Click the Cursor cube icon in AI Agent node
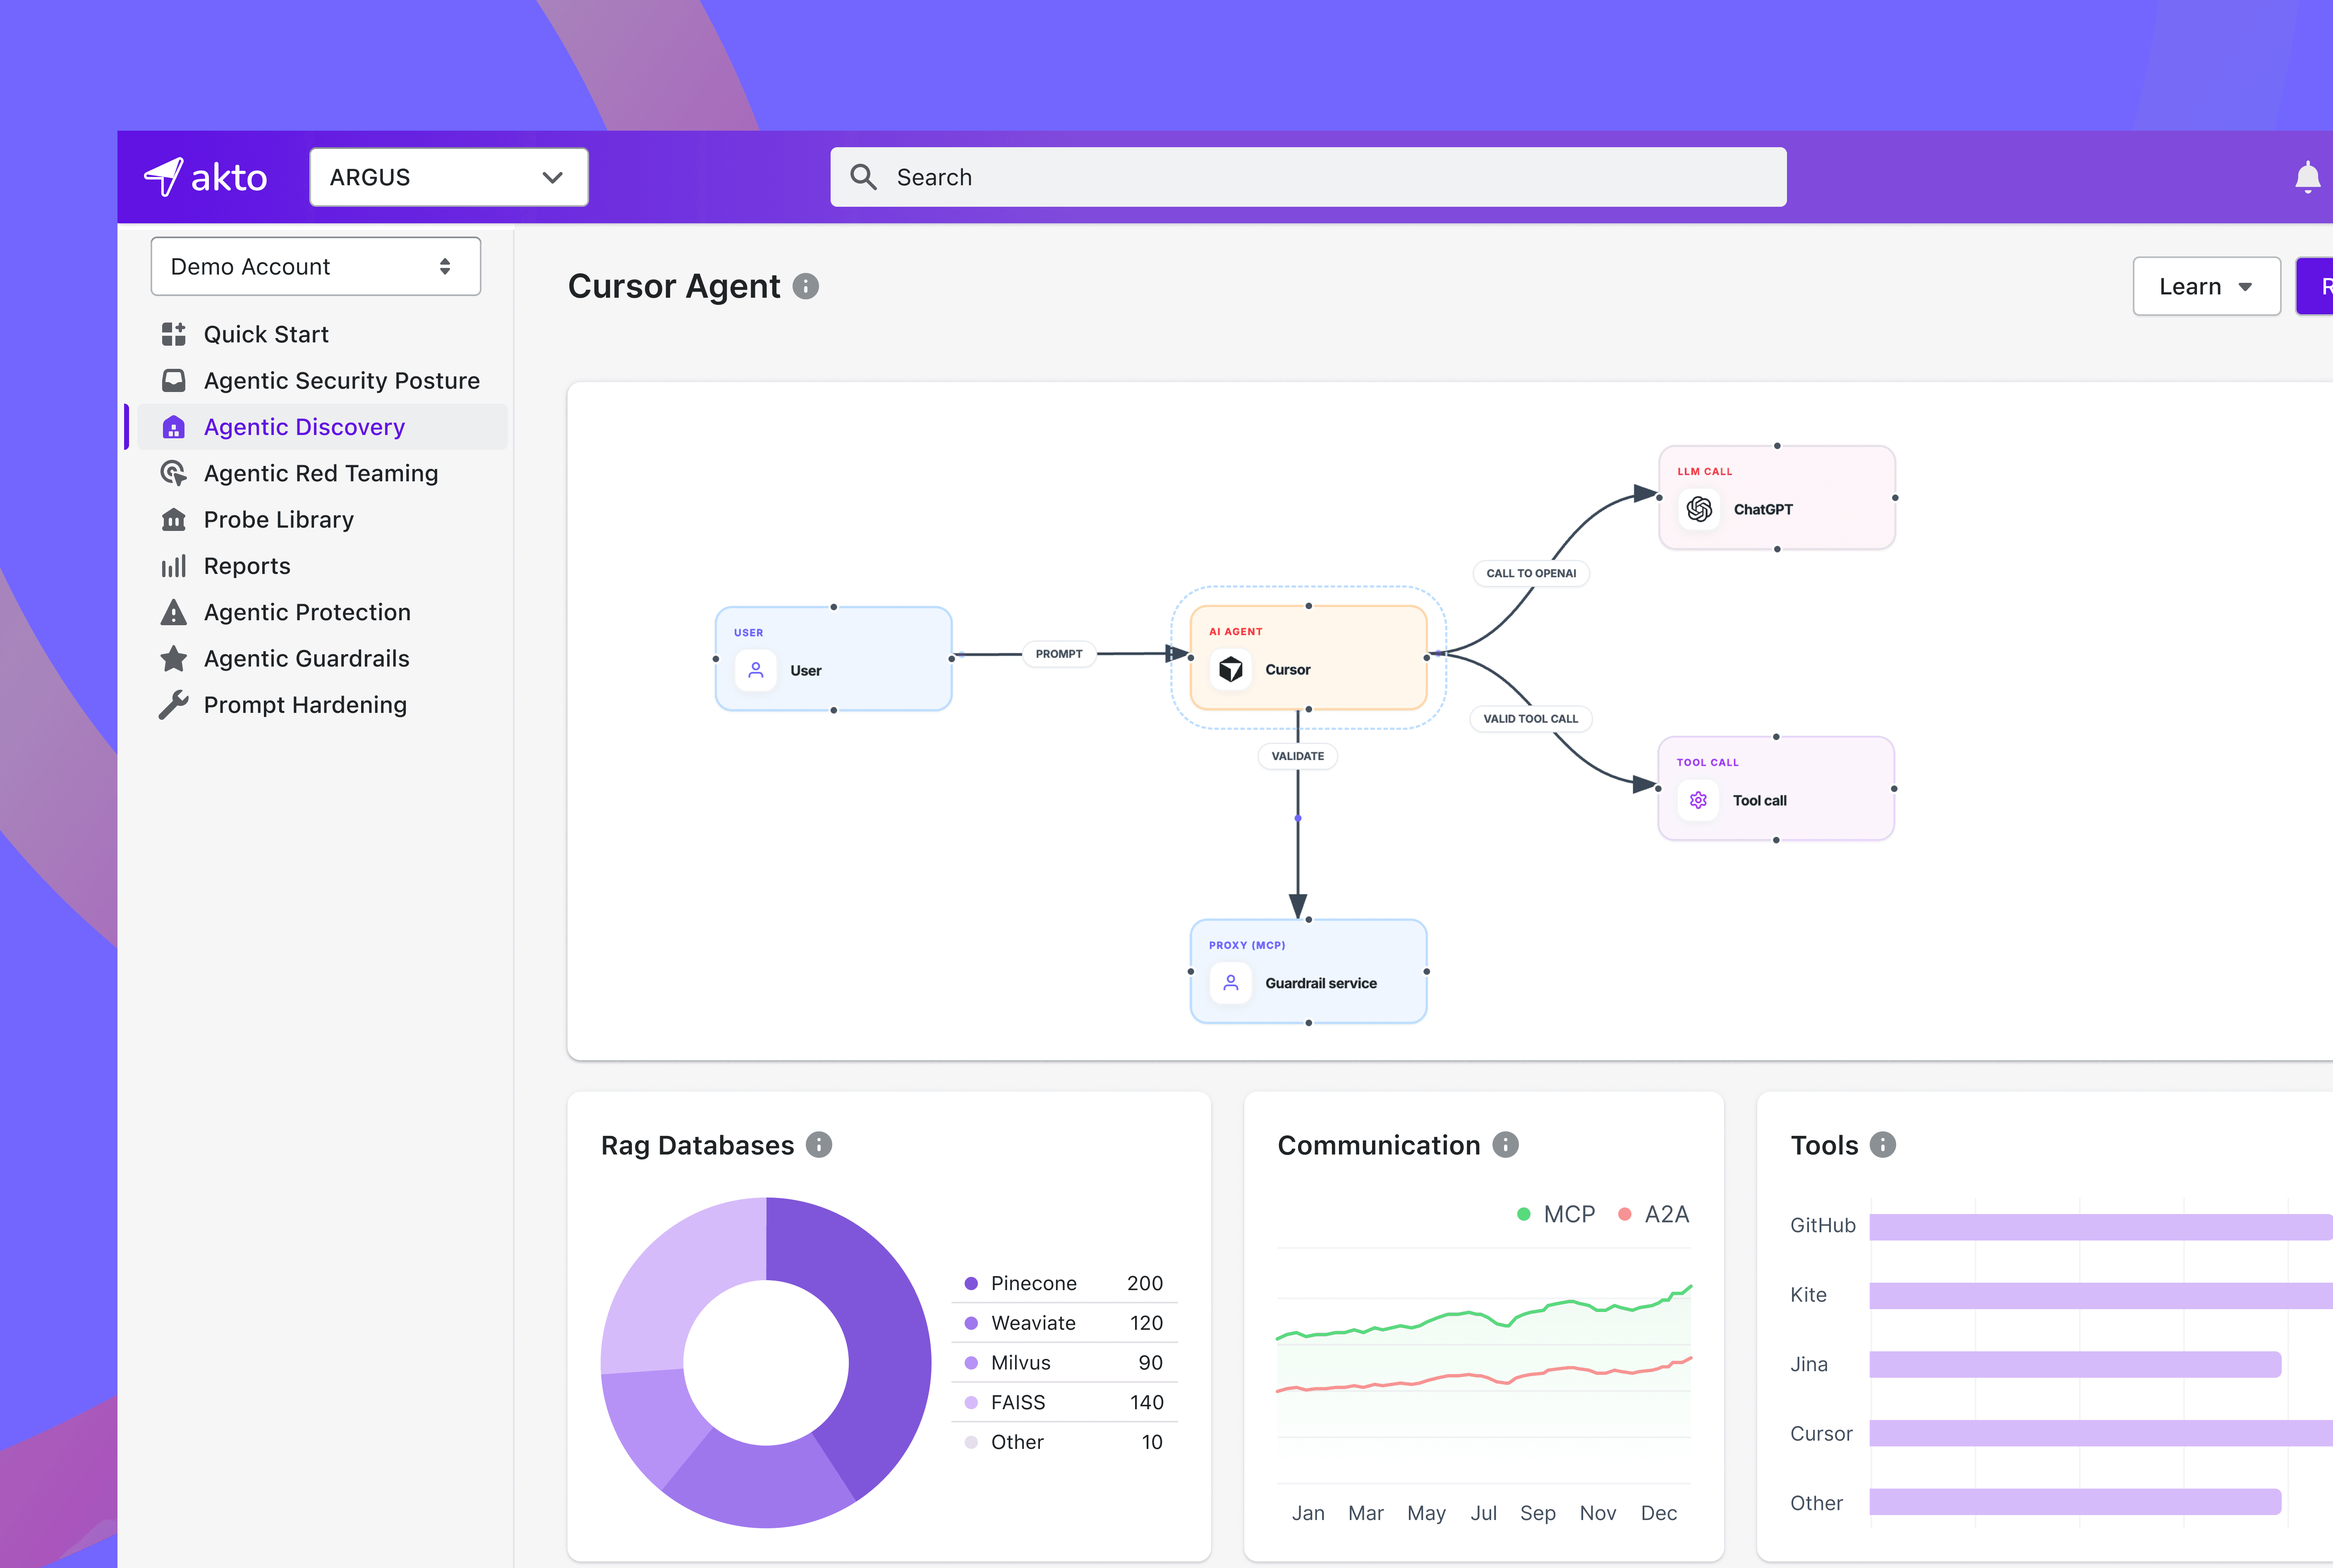The height and width of the screenshot is (1568, 2333). tap(1231, 669)
